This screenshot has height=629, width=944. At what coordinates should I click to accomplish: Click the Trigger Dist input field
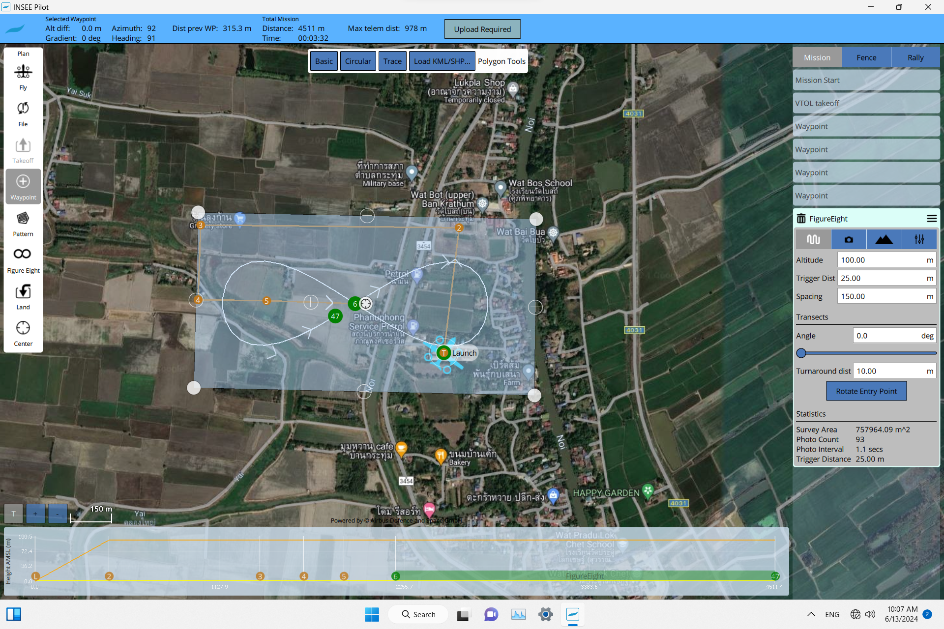(x=886, y=278)
